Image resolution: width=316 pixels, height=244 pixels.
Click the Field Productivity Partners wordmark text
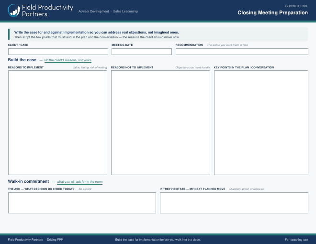click(x=47, y=11)
